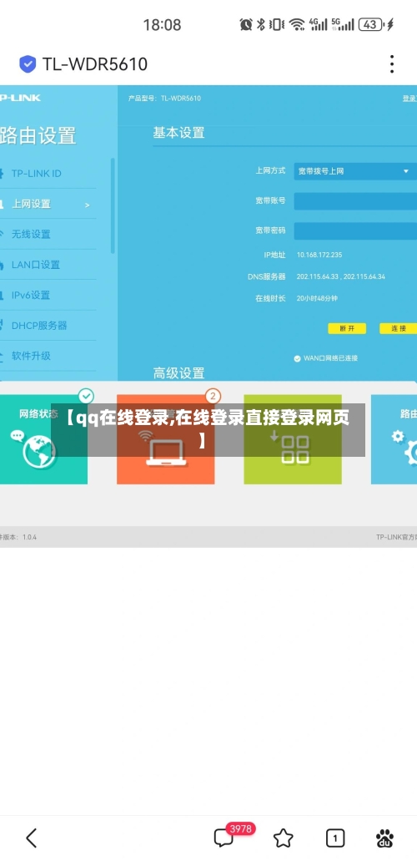The height and width of the screenshot is (861, 417).
Task: Open the tab switcher showing 1
Action: (x=335, y=838)
